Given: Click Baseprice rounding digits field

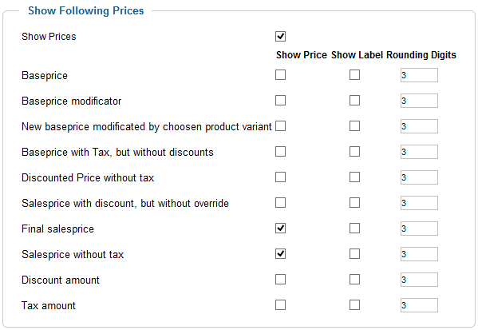Looking at the screenshot, I should pyautogui.click(x=419, y=75).
